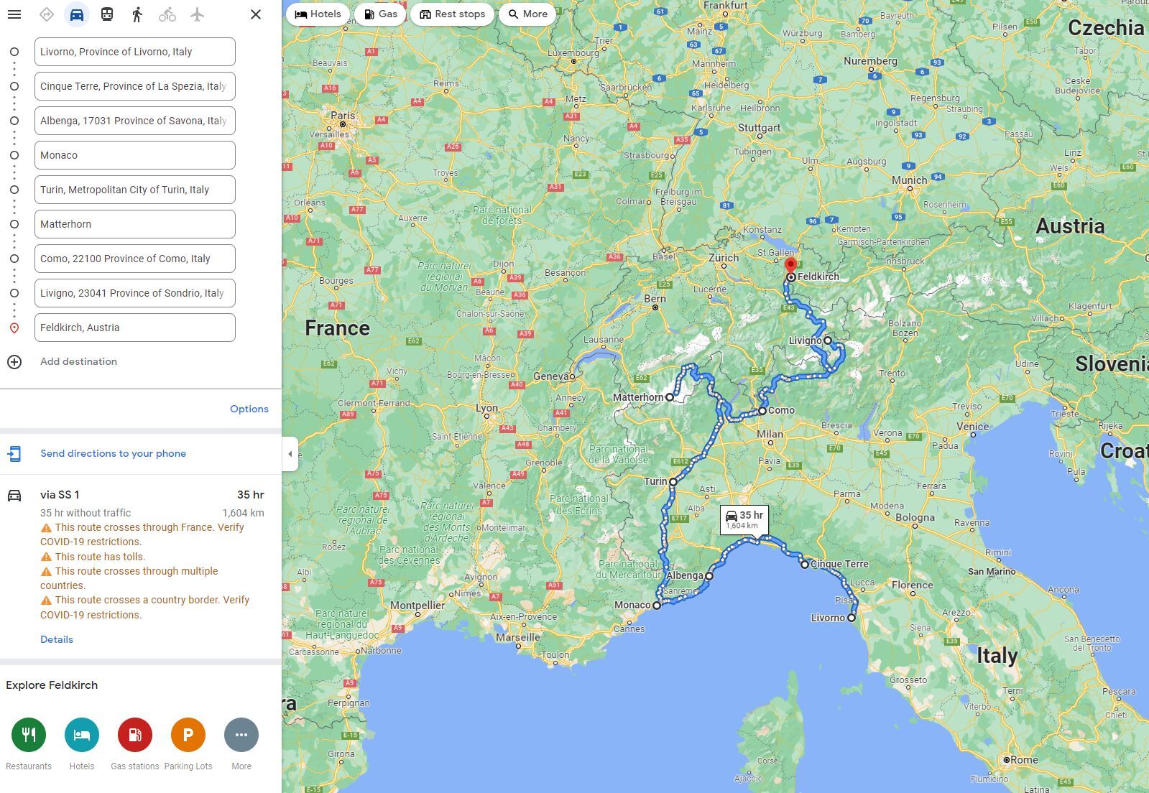Click the Marseille city label on map
Screen dimensions: 1149x793
click(x=518, y=637)
